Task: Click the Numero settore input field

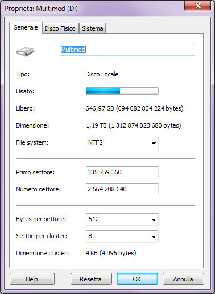Action: tap(122, 189)
